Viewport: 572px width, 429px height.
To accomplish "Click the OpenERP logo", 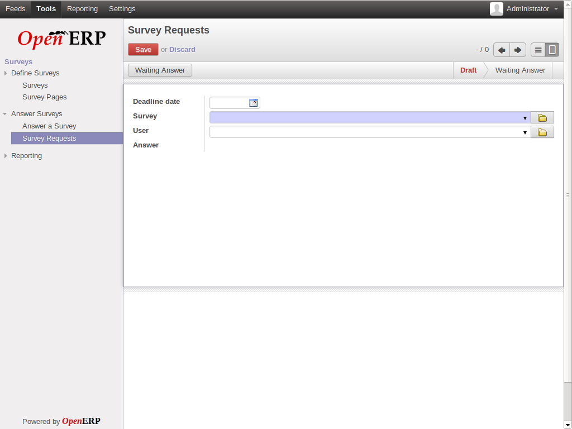I will [61, 38].
